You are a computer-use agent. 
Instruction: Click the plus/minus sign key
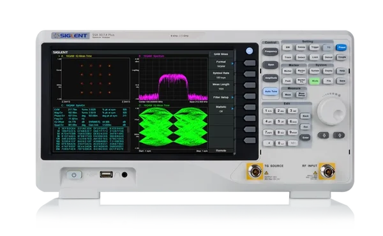click(x=292, y=144)
